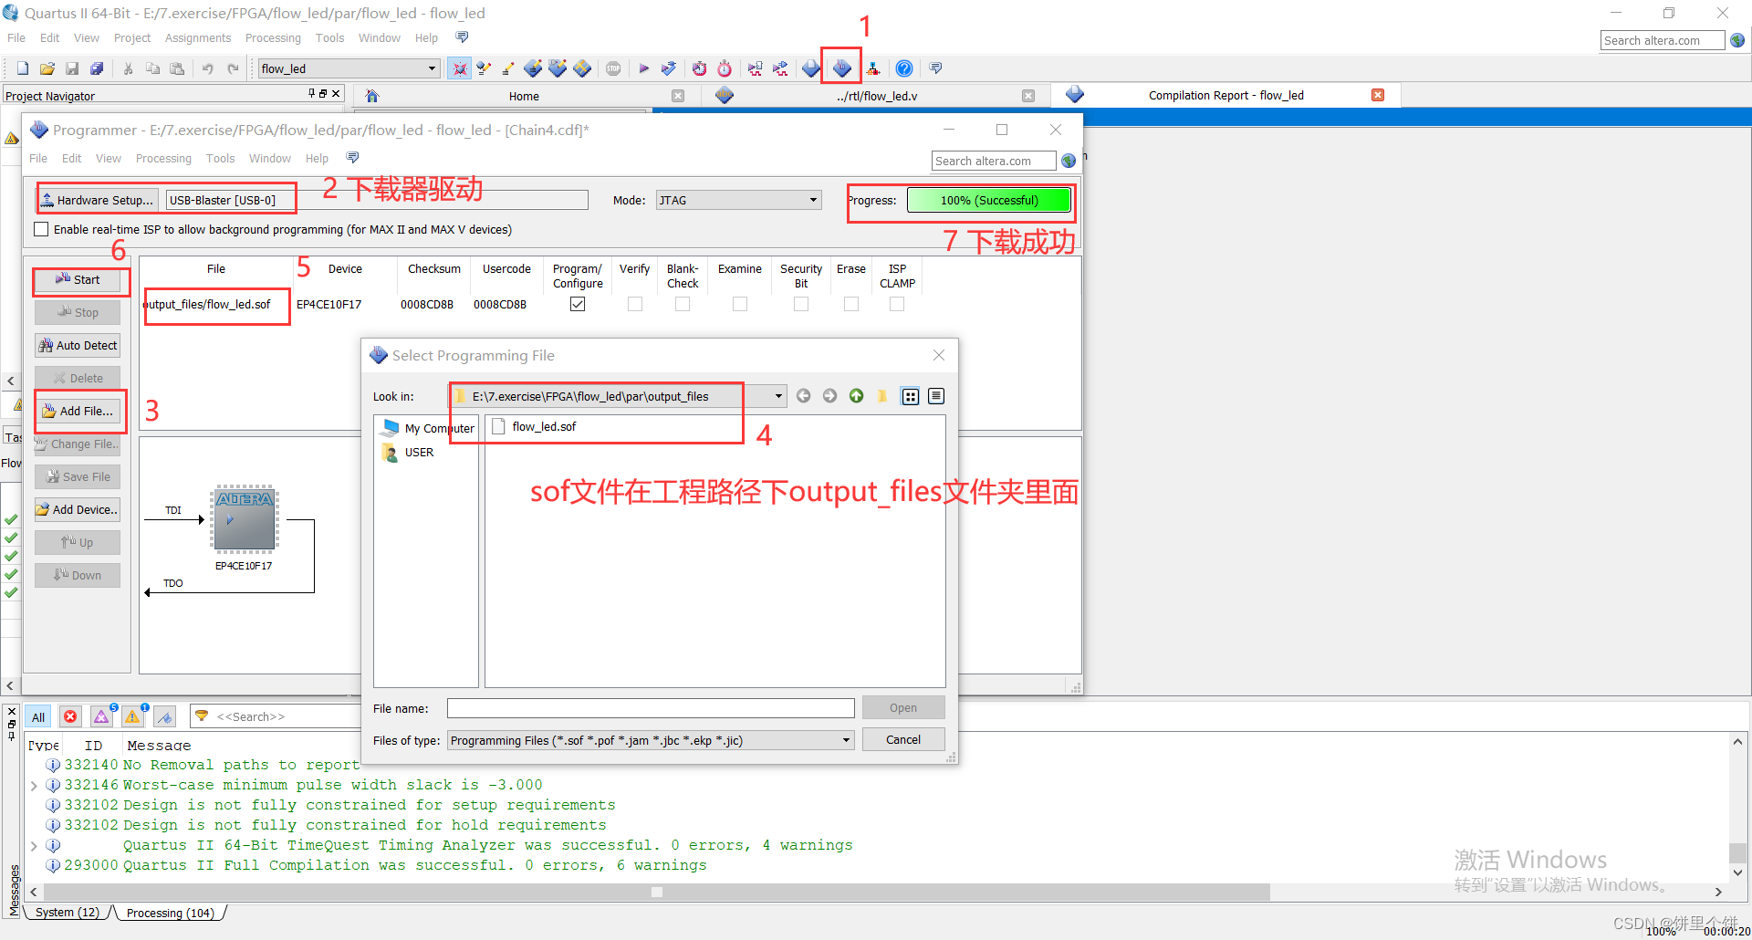This screenshot has width=1752, height=940.
Task: Click the Auto Detect button
Action: coord(78,345)
